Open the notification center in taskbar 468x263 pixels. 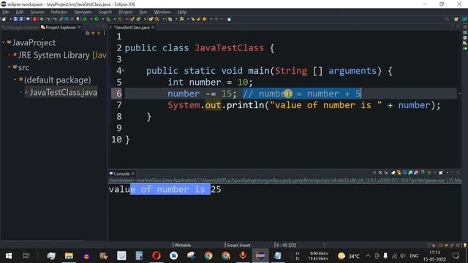(456, 256)
